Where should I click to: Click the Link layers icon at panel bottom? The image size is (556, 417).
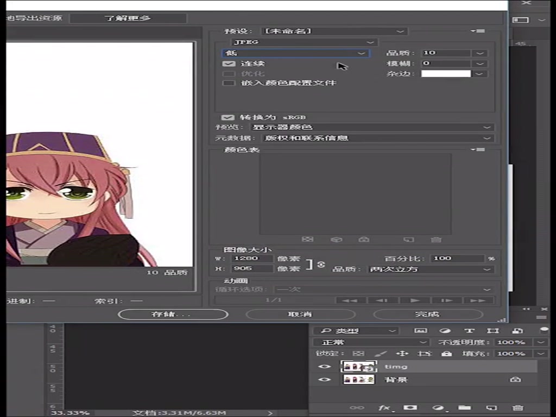click(x=357, y=408)
